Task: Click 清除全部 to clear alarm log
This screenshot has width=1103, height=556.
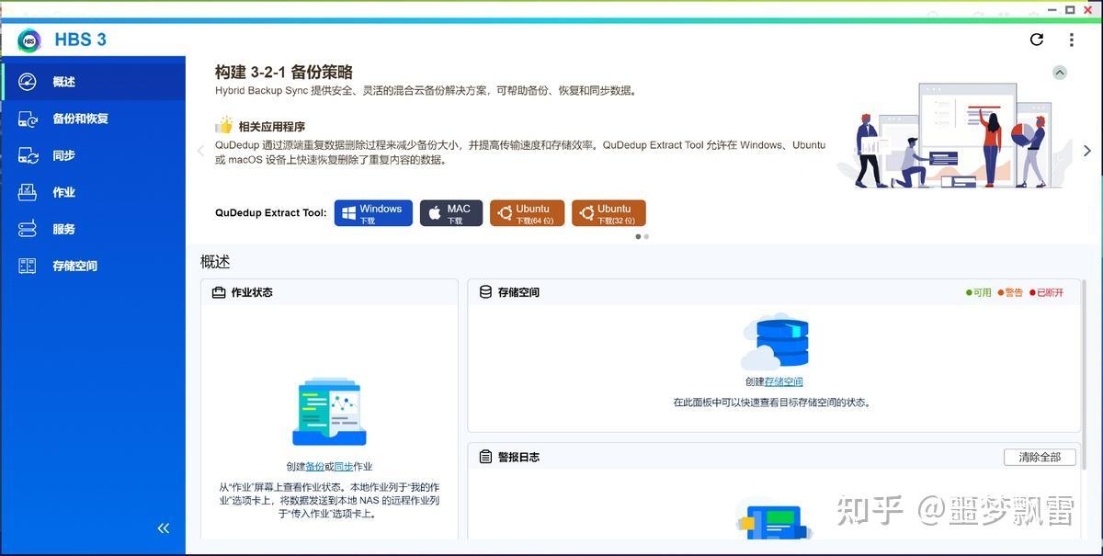Action: 1039,457
